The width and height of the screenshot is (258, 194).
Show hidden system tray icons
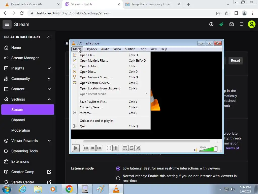coord(220,189)
